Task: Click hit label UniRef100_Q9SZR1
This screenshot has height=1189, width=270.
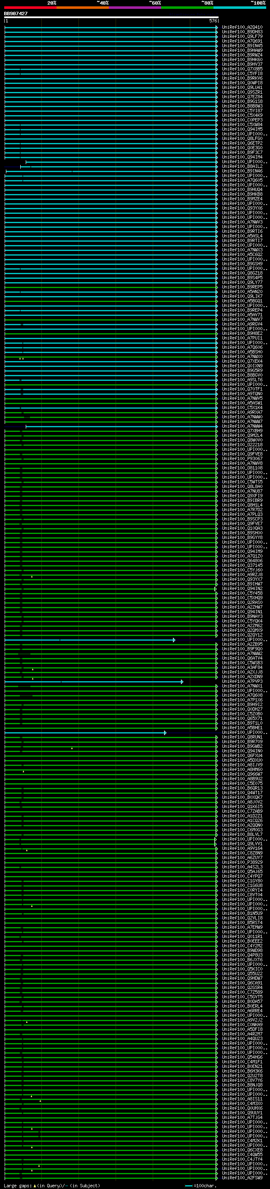Action: [242, 92]
